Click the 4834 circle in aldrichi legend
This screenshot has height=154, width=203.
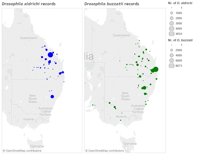(172, 34)
